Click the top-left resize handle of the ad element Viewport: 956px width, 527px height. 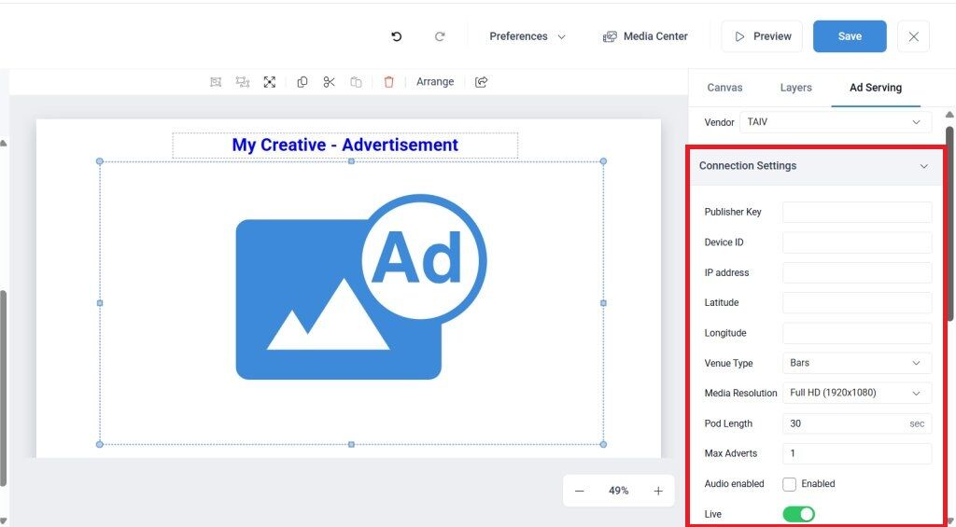coord(100,161)
